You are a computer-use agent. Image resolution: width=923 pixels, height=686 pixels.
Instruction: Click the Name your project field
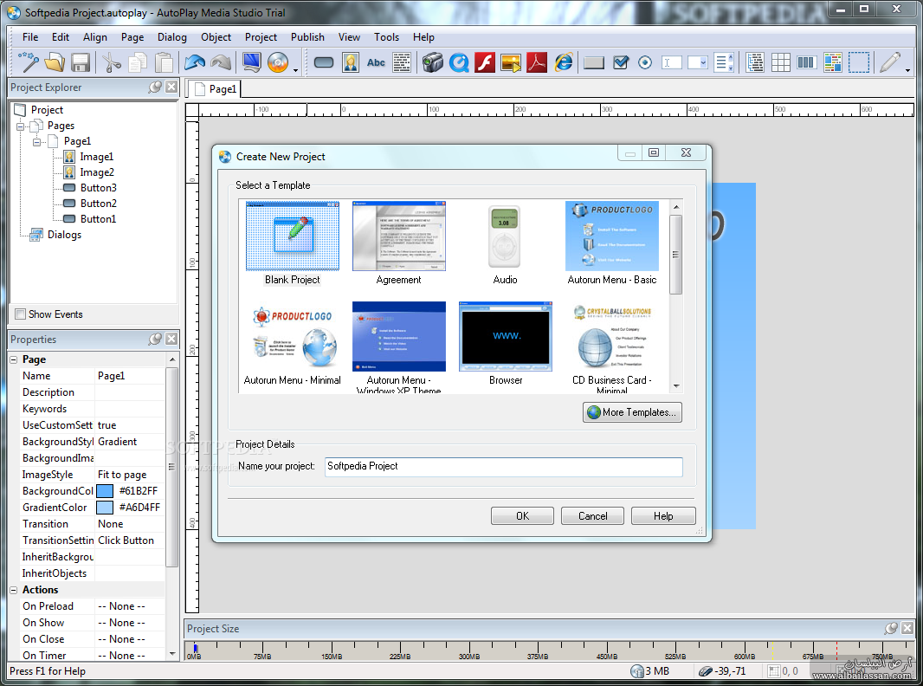(503, 466)
